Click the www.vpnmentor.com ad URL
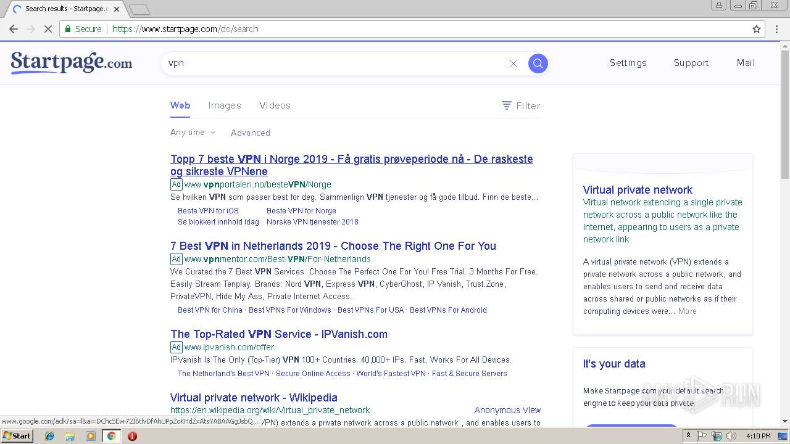The image size is (790, 444). tap(277, 259)
